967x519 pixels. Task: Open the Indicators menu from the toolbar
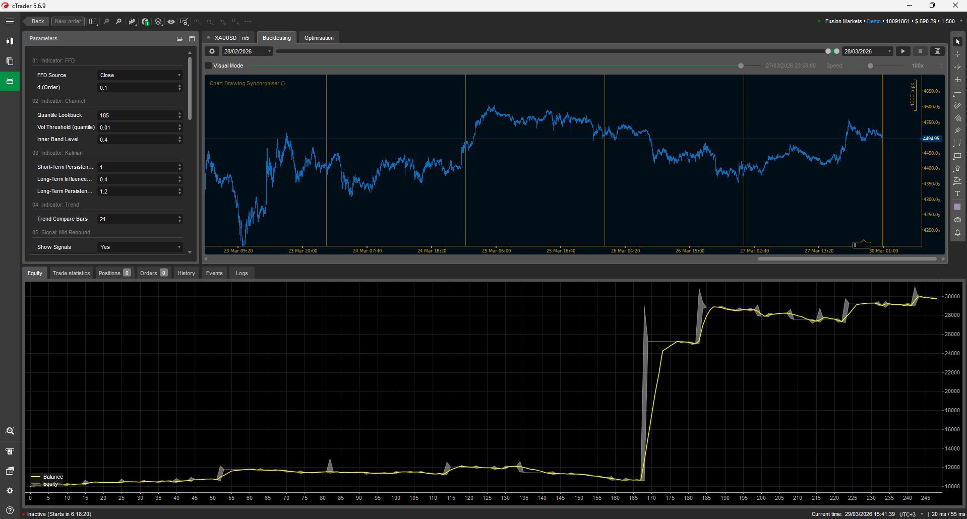(146, 21)
